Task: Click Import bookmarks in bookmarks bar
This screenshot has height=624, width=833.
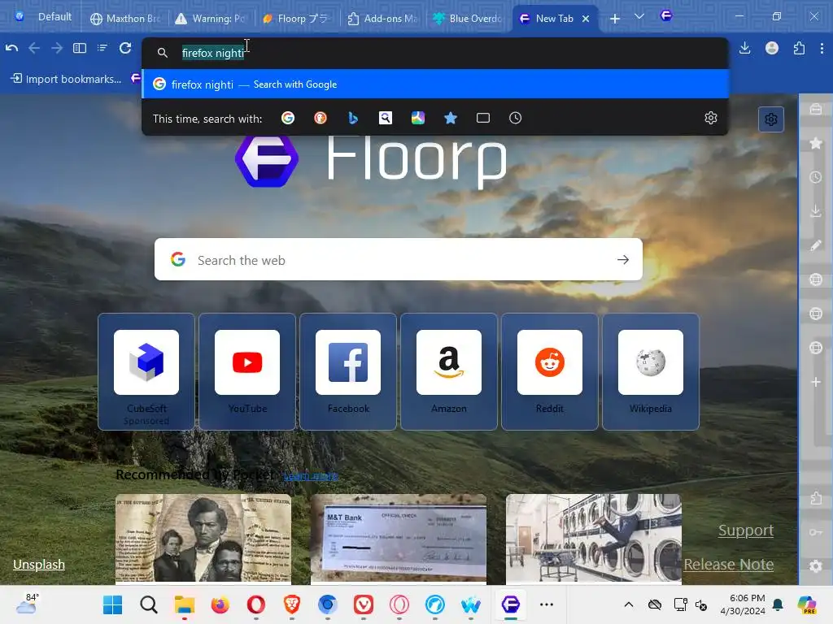Action: 67,79
